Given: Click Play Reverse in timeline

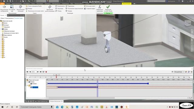Looking at the screenshot, I should 30,72.
